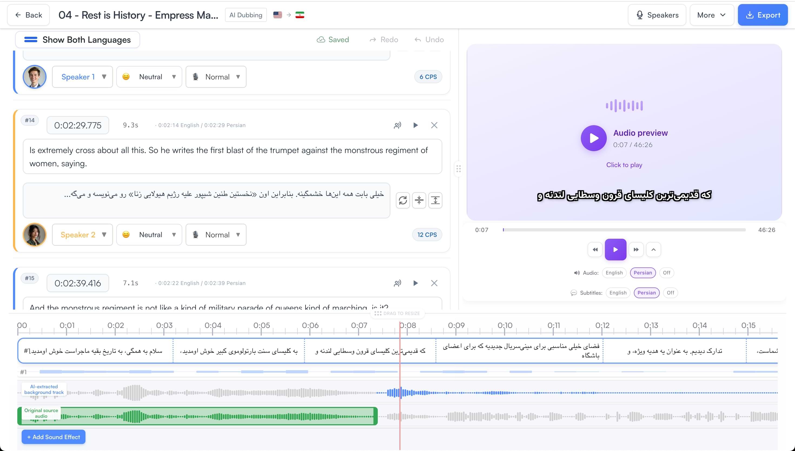Click the rewind button
Screen dimensions: 795x451
[x=595, y=250]
